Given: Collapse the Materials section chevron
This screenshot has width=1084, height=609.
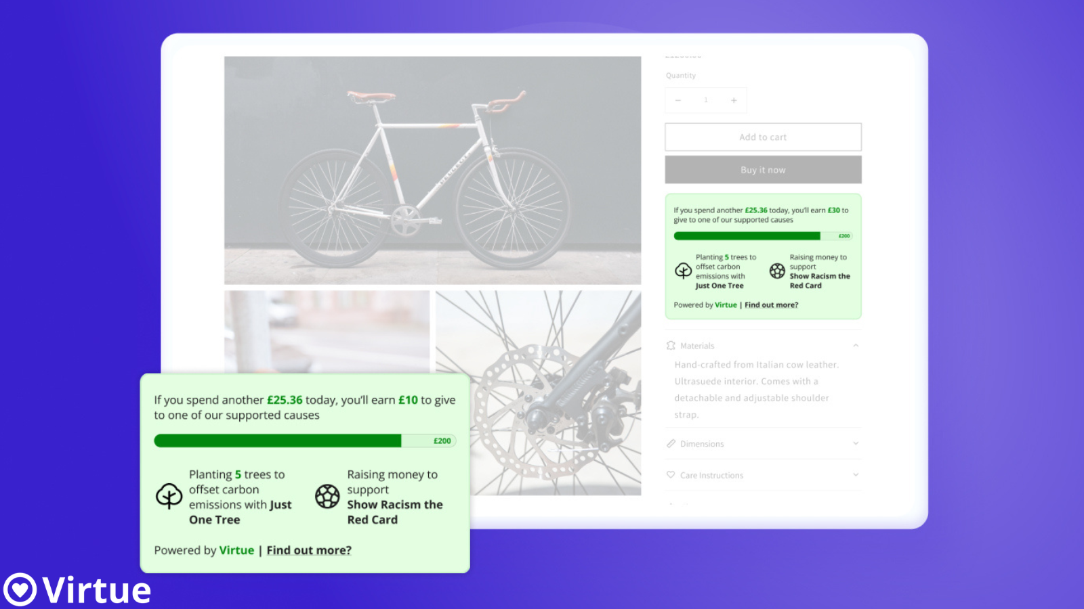Looking at the screenshot, I should click(x=856, y=346).
